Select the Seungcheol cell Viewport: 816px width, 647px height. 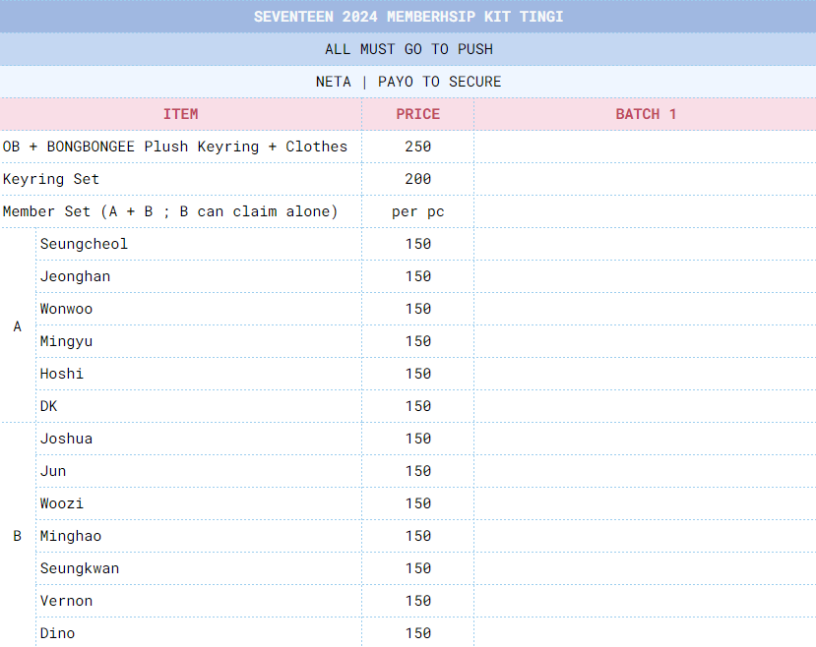[x=199, y=244]
